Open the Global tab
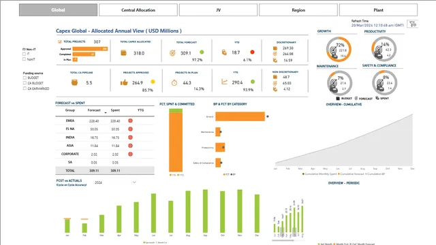This screenshot has width=436, height=245. click(x=58, y=10)
